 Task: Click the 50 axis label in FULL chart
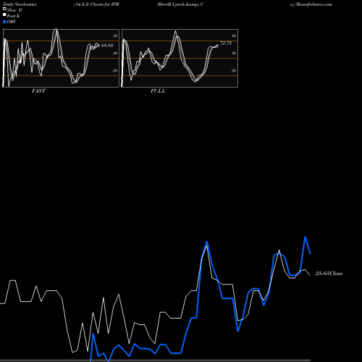[x=234, y=53]
